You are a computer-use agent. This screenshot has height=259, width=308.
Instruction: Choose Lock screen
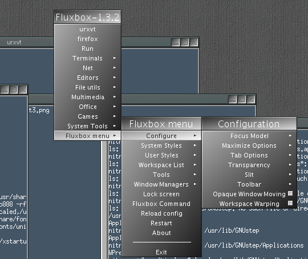(x=161, y=194)
